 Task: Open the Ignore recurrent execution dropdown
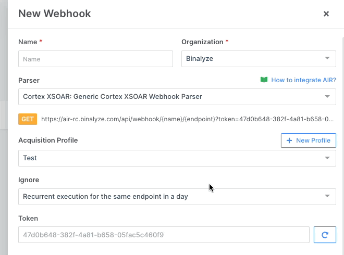pos(172,197)
